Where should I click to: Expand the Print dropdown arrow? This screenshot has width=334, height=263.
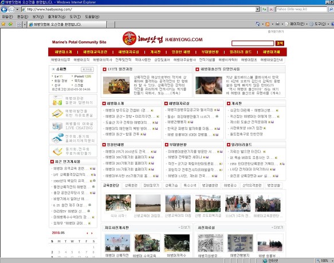(282, 24)
